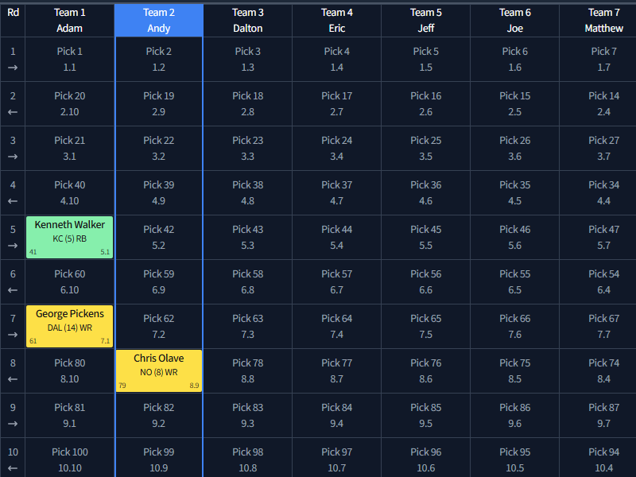Screen dimensions: 636x477
Task: Click the Pick 44 cell 5.4
Action: 336,237
